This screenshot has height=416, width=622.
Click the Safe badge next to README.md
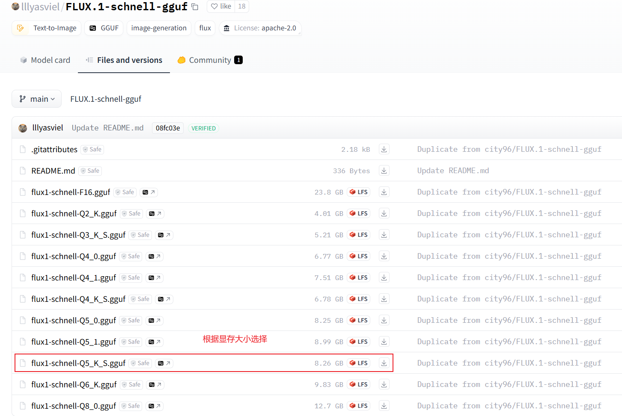[90, 171]
